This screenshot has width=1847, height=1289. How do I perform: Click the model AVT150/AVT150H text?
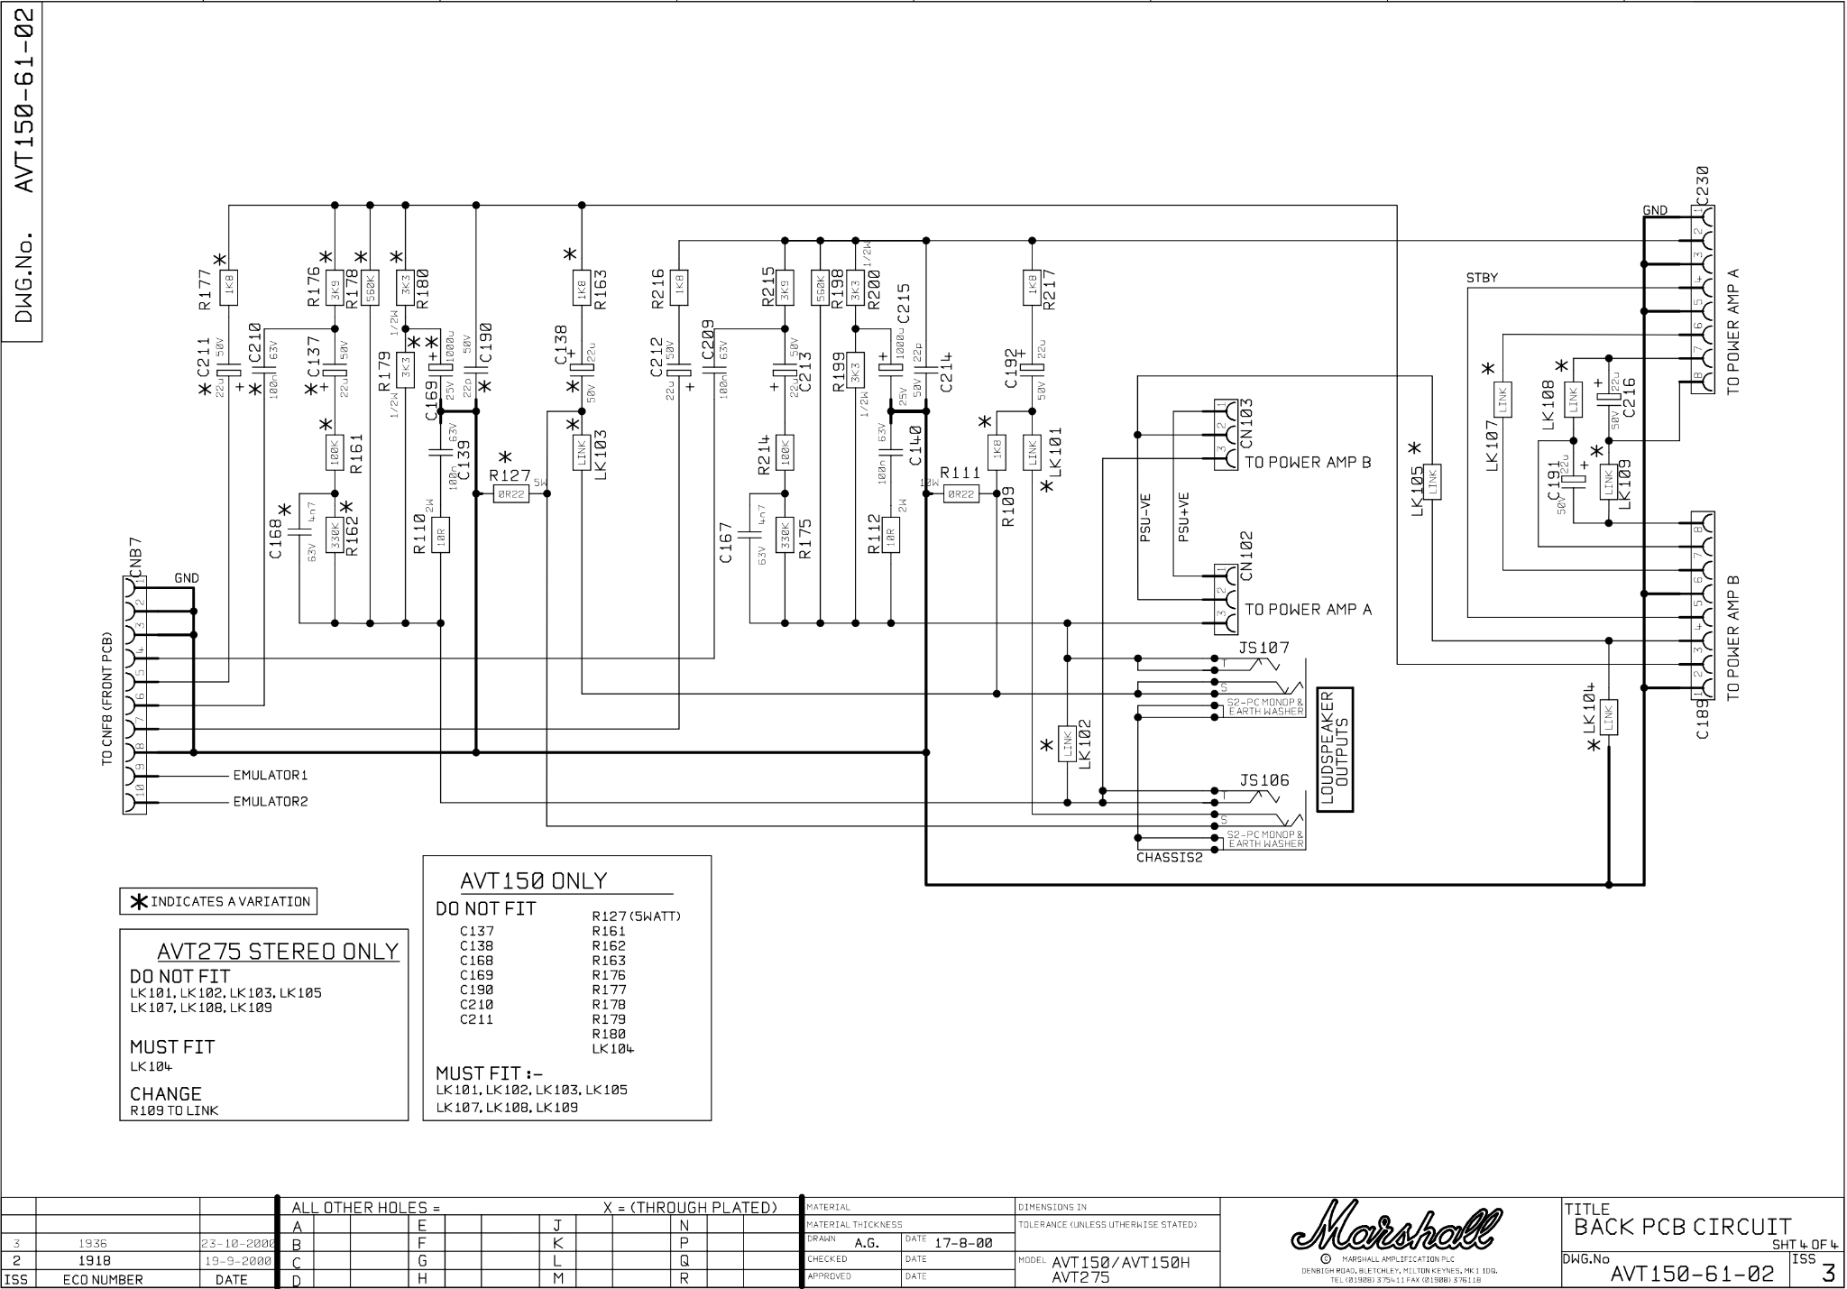[1121, 1262]
